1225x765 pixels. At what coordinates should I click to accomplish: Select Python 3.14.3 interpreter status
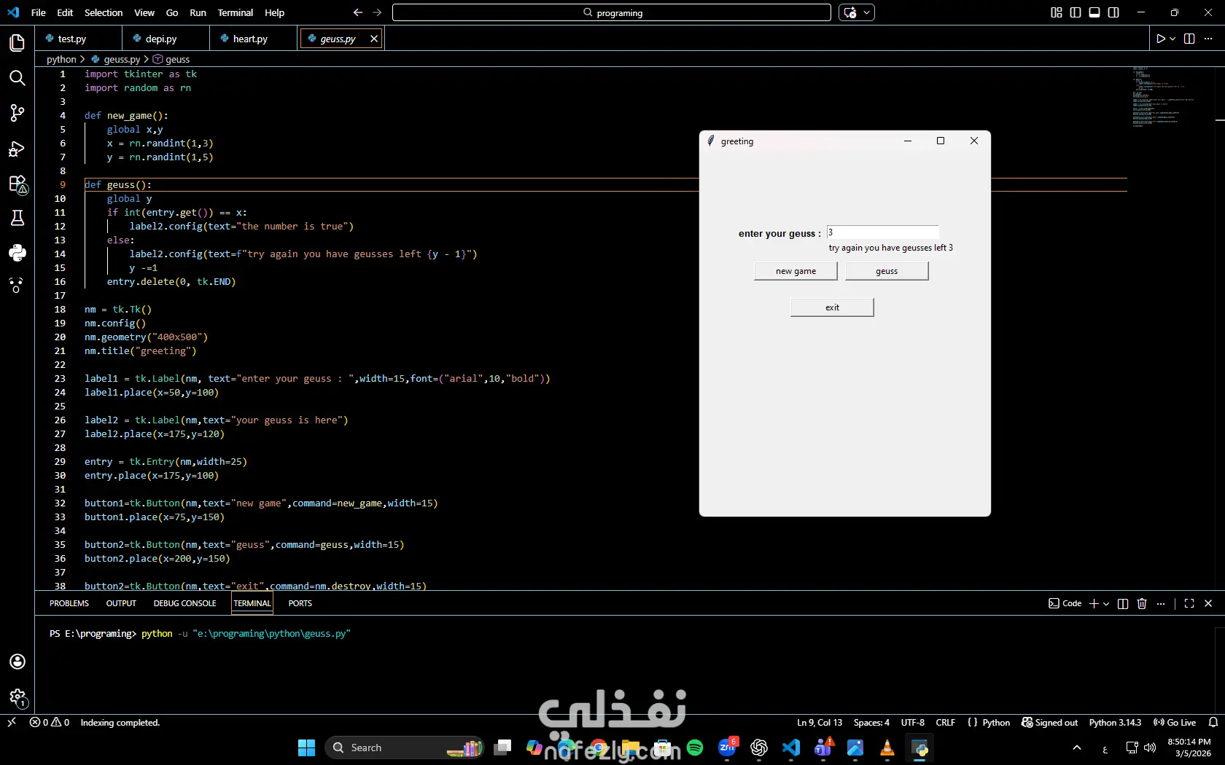(x=1115, y=723)
